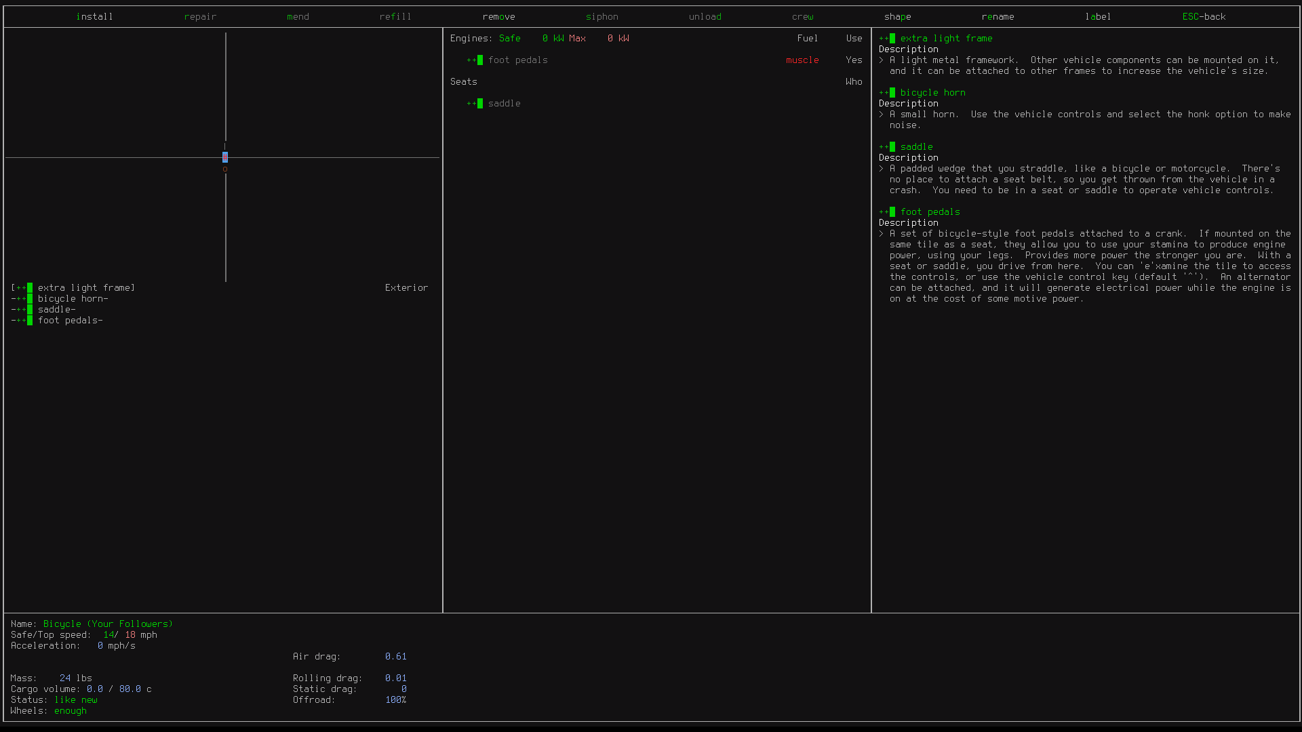This screenshot has height=732, width=1302.
Task: Click the Who column header
Action: (854, 82)
